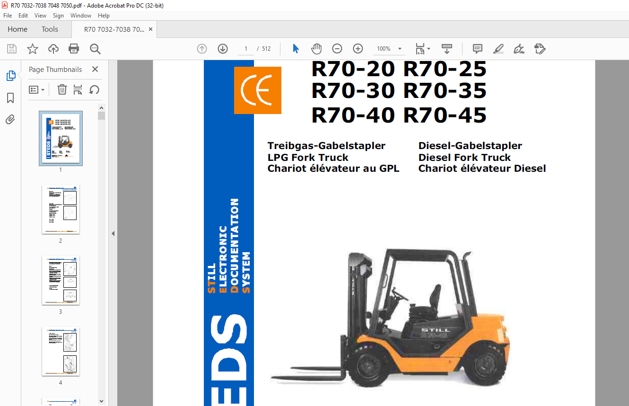Show Page Thumbnails sidebar icon
629x406 pixels.
click(x=10, y=76)
